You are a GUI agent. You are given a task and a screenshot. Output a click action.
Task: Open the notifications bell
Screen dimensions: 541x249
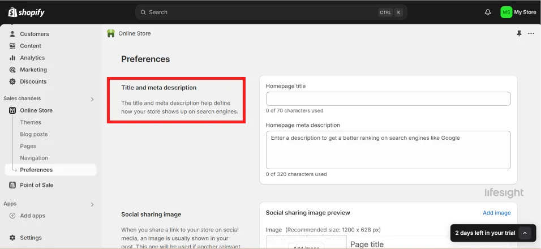[487, 12]
